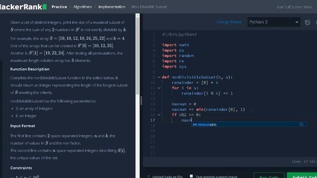The image size is (317, 178).
Task: Open the Practice breadcrumb
Action: (59, 7)
